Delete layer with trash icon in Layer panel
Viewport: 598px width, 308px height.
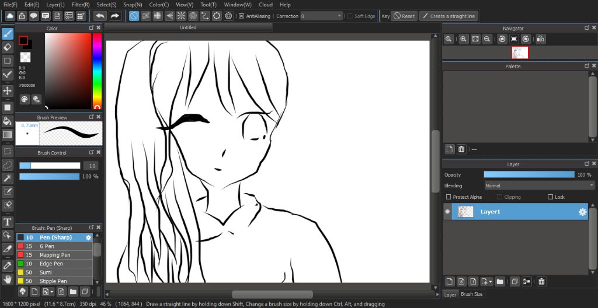[x=541, y=282]
